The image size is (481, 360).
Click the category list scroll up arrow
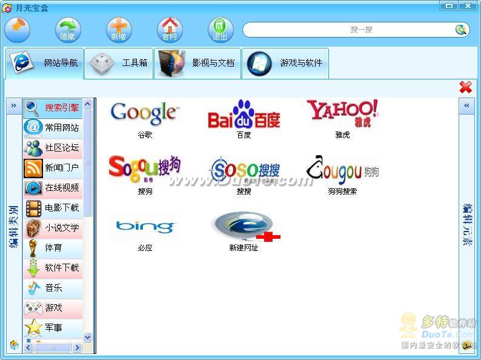pos(87,104)
